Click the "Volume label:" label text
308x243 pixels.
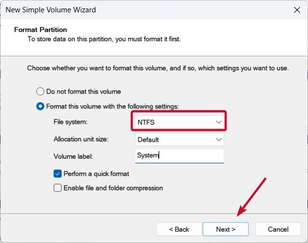(x=73, y=156)
